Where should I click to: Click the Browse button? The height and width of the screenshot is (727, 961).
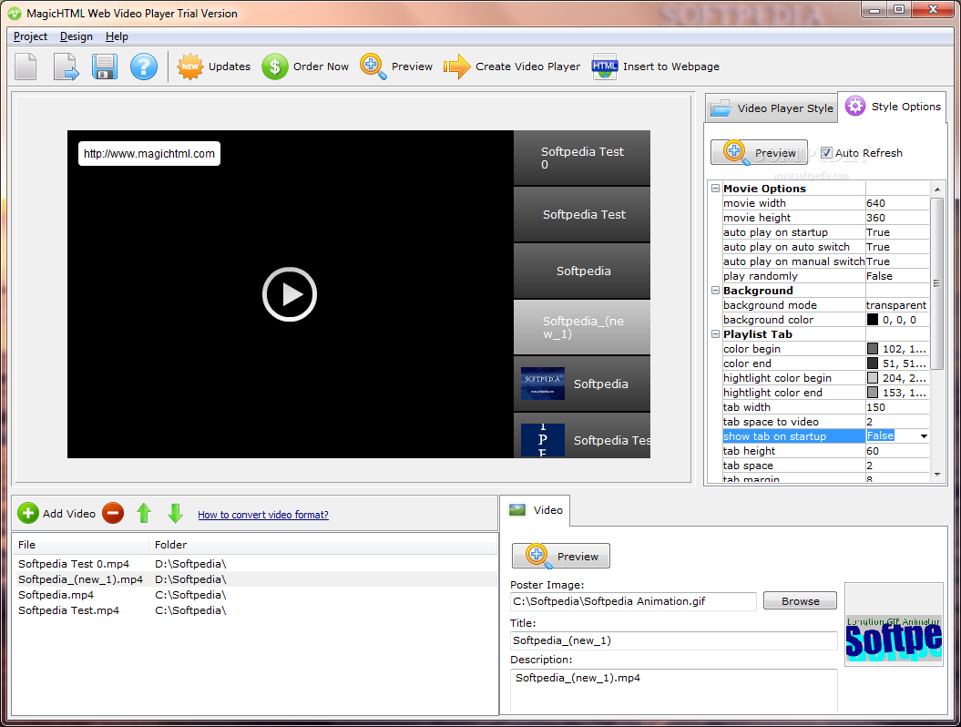pyautogui.click(x=800, y=601)
